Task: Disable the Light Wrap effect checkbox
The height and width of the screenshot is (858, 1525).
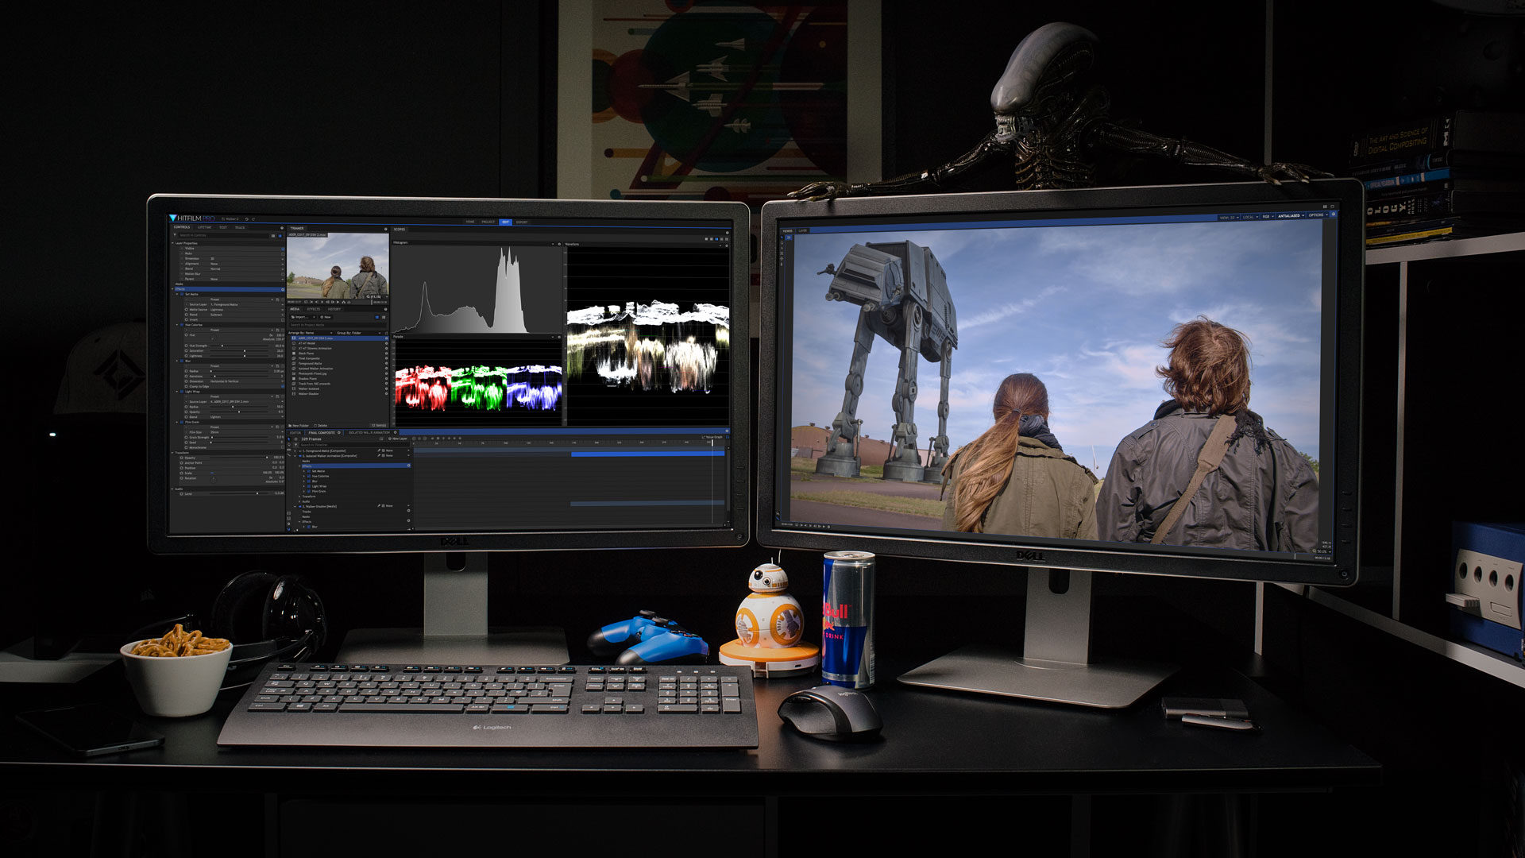Action: [182, 392]
